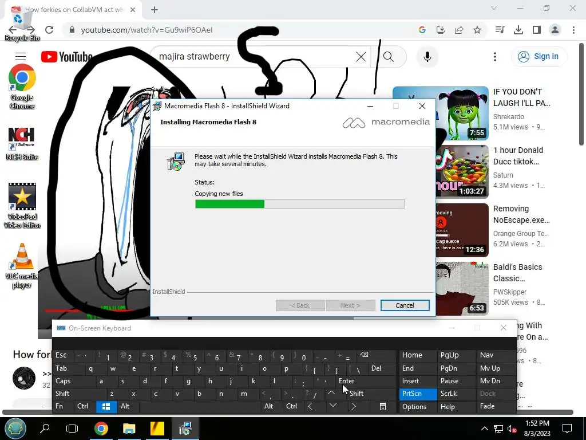The image size is (586, 440).
Task: Open Chrome downloads icon
Action: [x=518, y=30]
